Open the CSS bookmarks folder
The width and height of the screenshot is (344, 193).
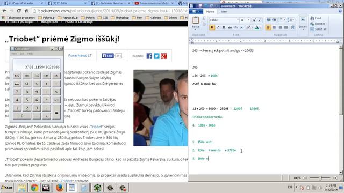[x=103, y=18]
